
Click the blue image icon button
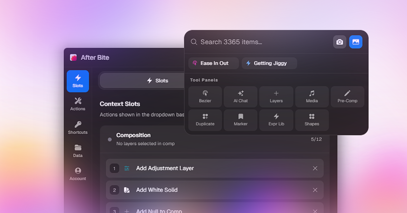pyautogui.click(x=356, y=42)
